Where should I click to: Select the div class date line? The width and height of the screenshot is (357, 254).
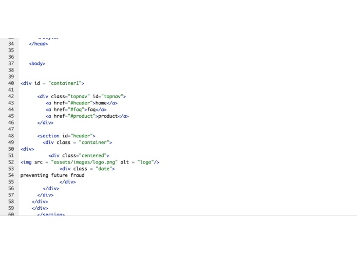(87, 169)
